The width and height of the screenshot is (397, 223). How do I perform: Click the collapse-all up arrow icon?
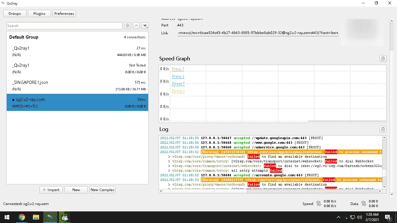pos(136,26)
